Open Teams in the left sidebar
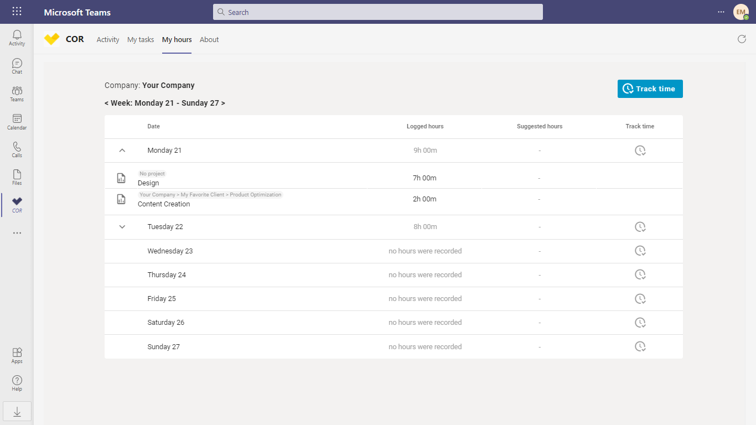Viewport: 756px width, 425px height. click(x=17, y=94)
